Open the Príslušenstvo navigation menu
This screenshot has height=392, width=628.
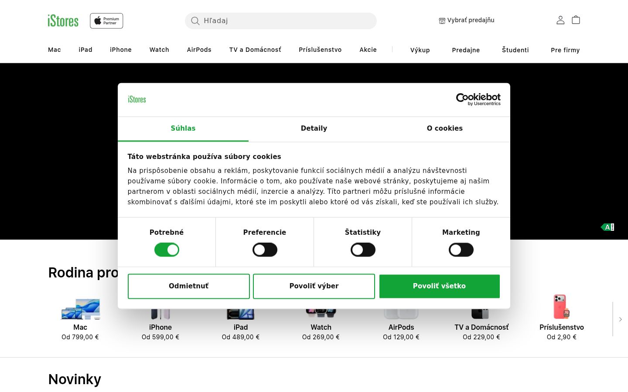click(x=320, y=50)
